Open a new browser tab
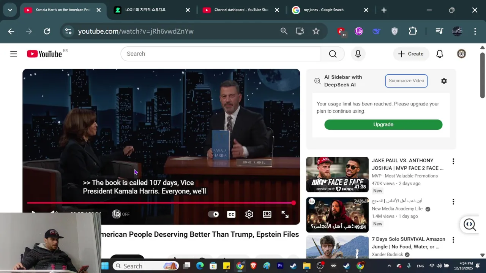This screenshot has height=273, width=486. (384, 10)
